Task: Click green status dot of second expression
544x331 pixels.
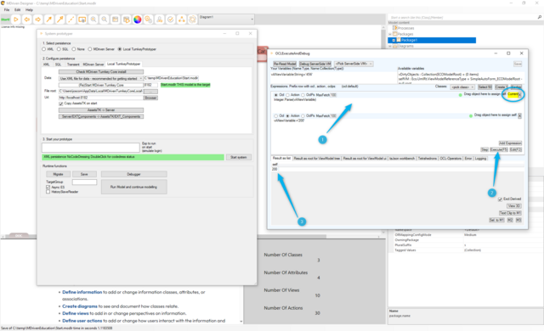Action: (471, 116)
